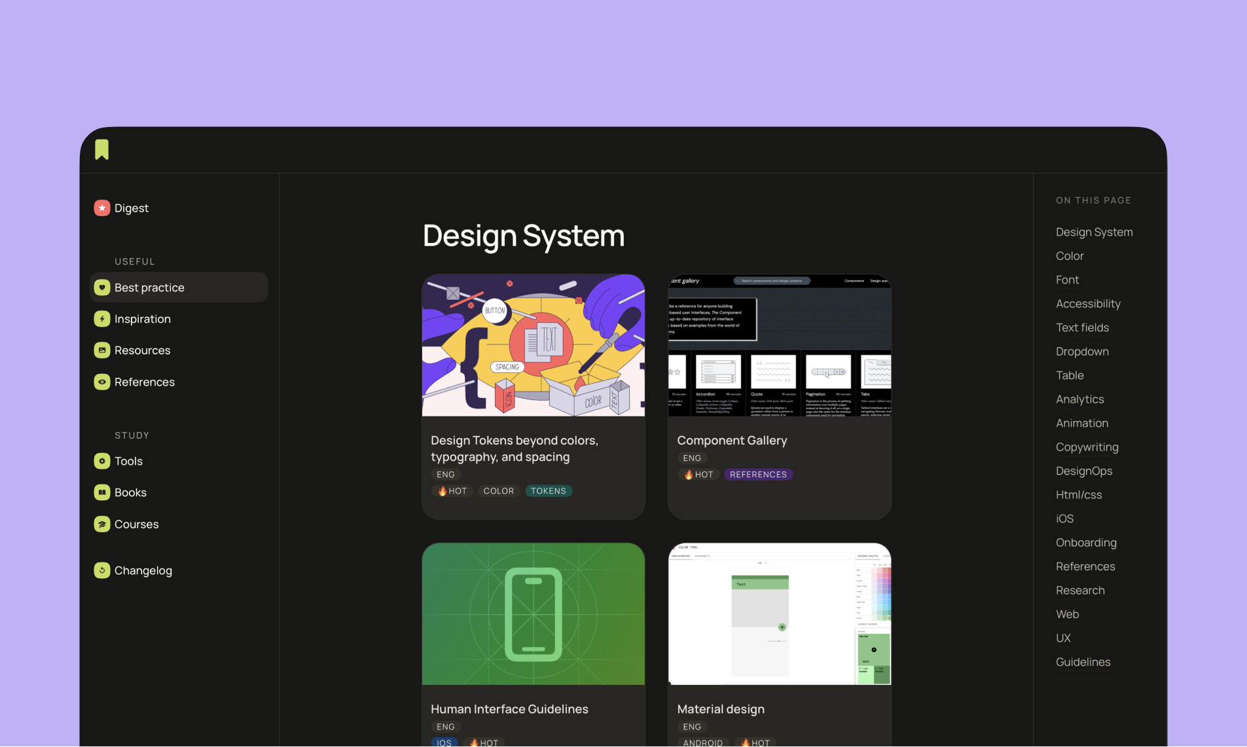Click Design Tokens beyond colors title
Screen dimensions: 1247x747
pyautogui.click(x=515, y=448)
